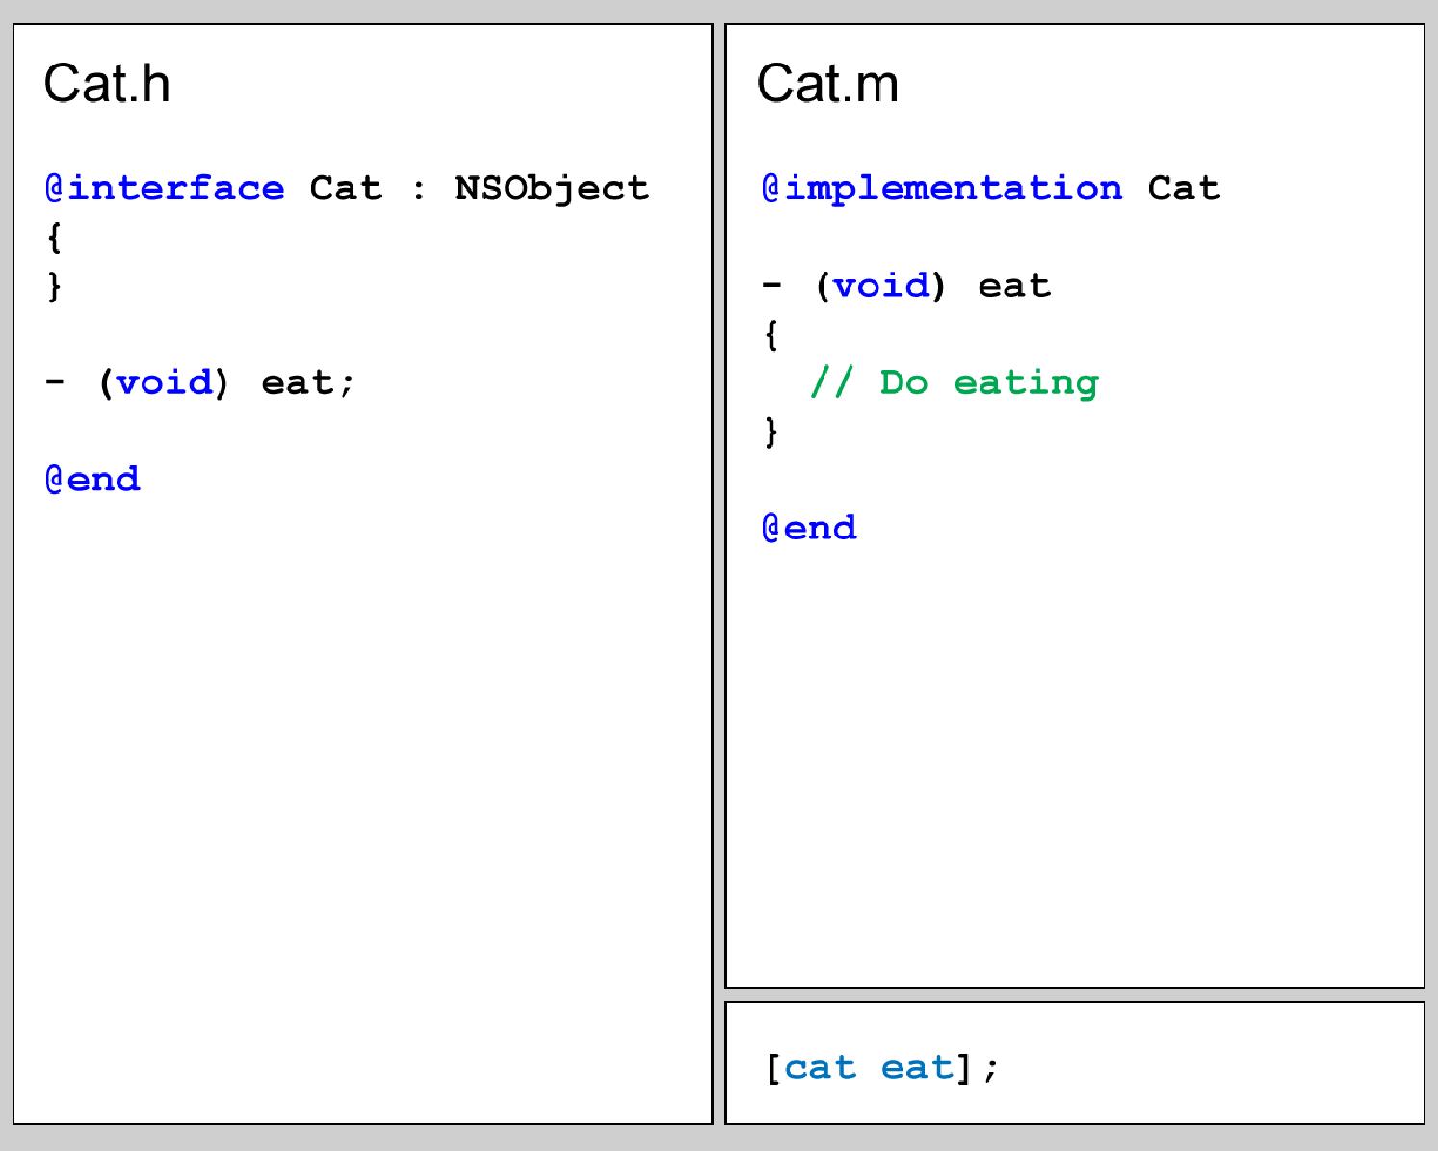Click the opening brace of eat method
The height and width of the screenshot is (1151, 1438).
771,334
